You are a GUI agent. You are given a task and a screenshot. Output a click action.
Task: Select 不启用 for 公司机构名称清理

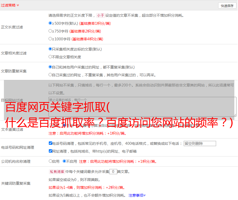pyautogui.click(x=64, y=161)
